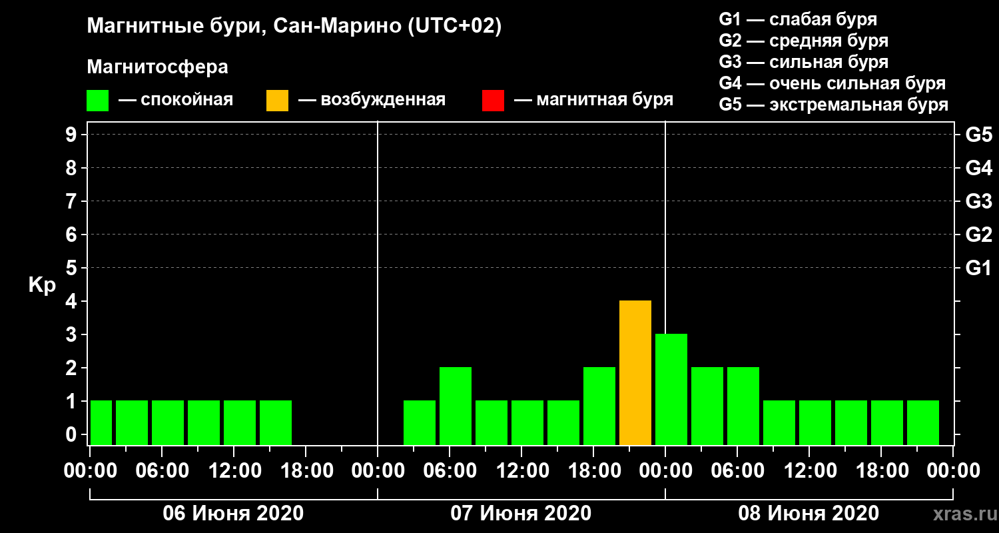Click the 'G2' right axis label
999x533 pixels.
tap(979, 235)
